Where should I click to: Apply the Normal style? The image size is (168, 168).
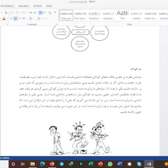66,16
